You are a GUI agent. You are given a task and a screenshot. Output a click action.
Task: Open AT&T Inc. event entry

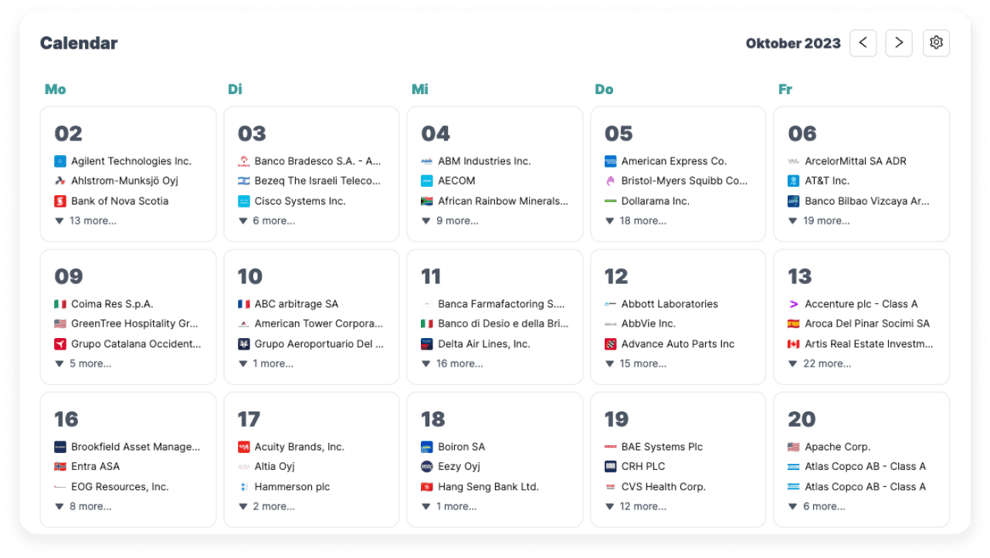[826, 181]
